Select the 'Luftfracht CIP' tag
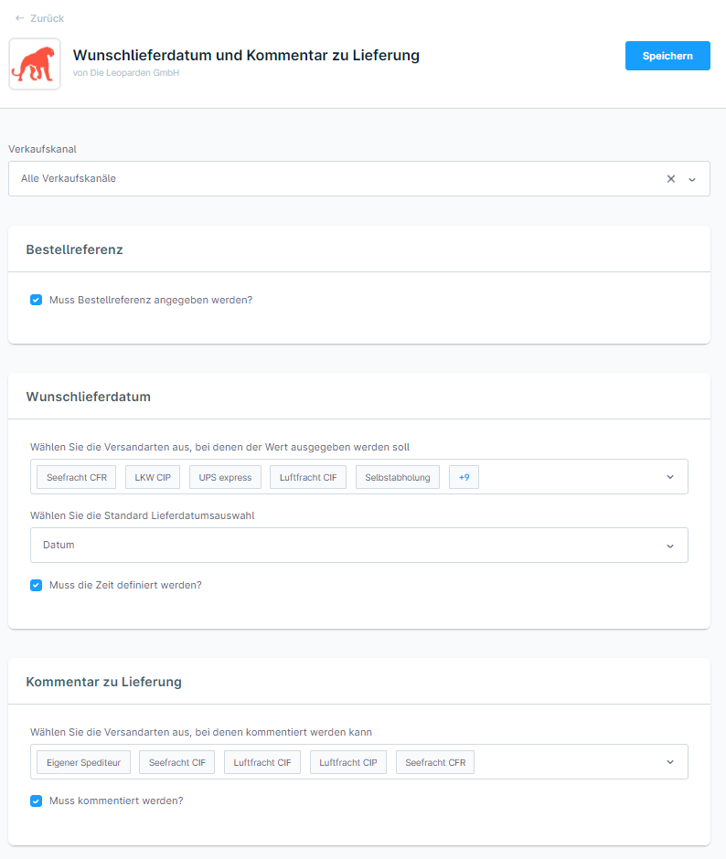Image resolution: width=726 pixels, height=859 pixels. tap(348, 762)
